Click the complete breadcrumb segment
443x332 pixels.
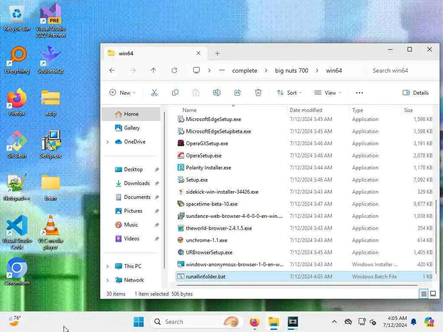click(245, 70)
